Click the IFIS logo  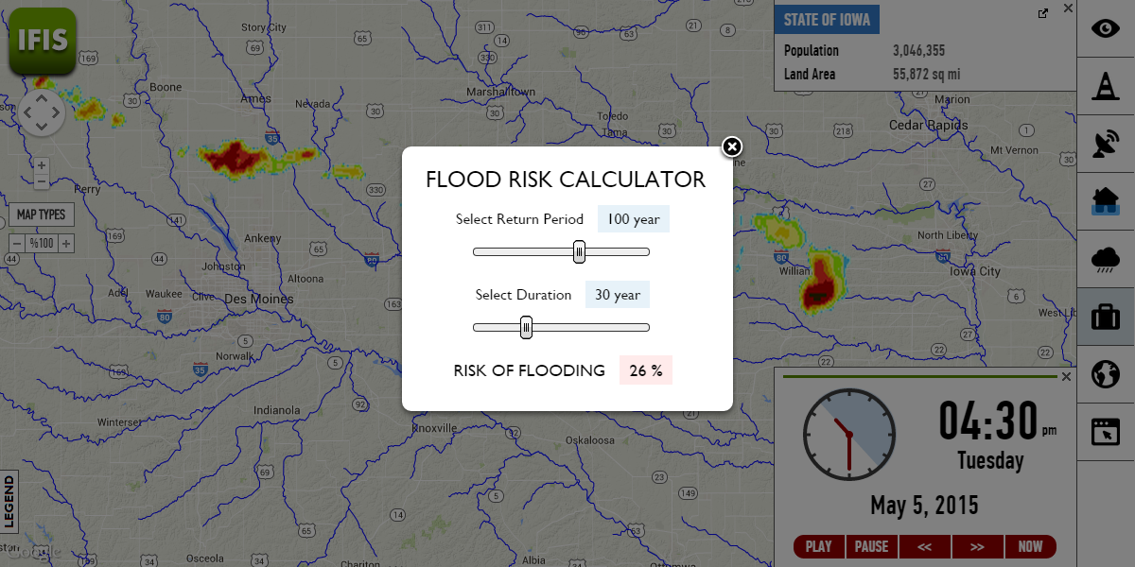(42, 42)
